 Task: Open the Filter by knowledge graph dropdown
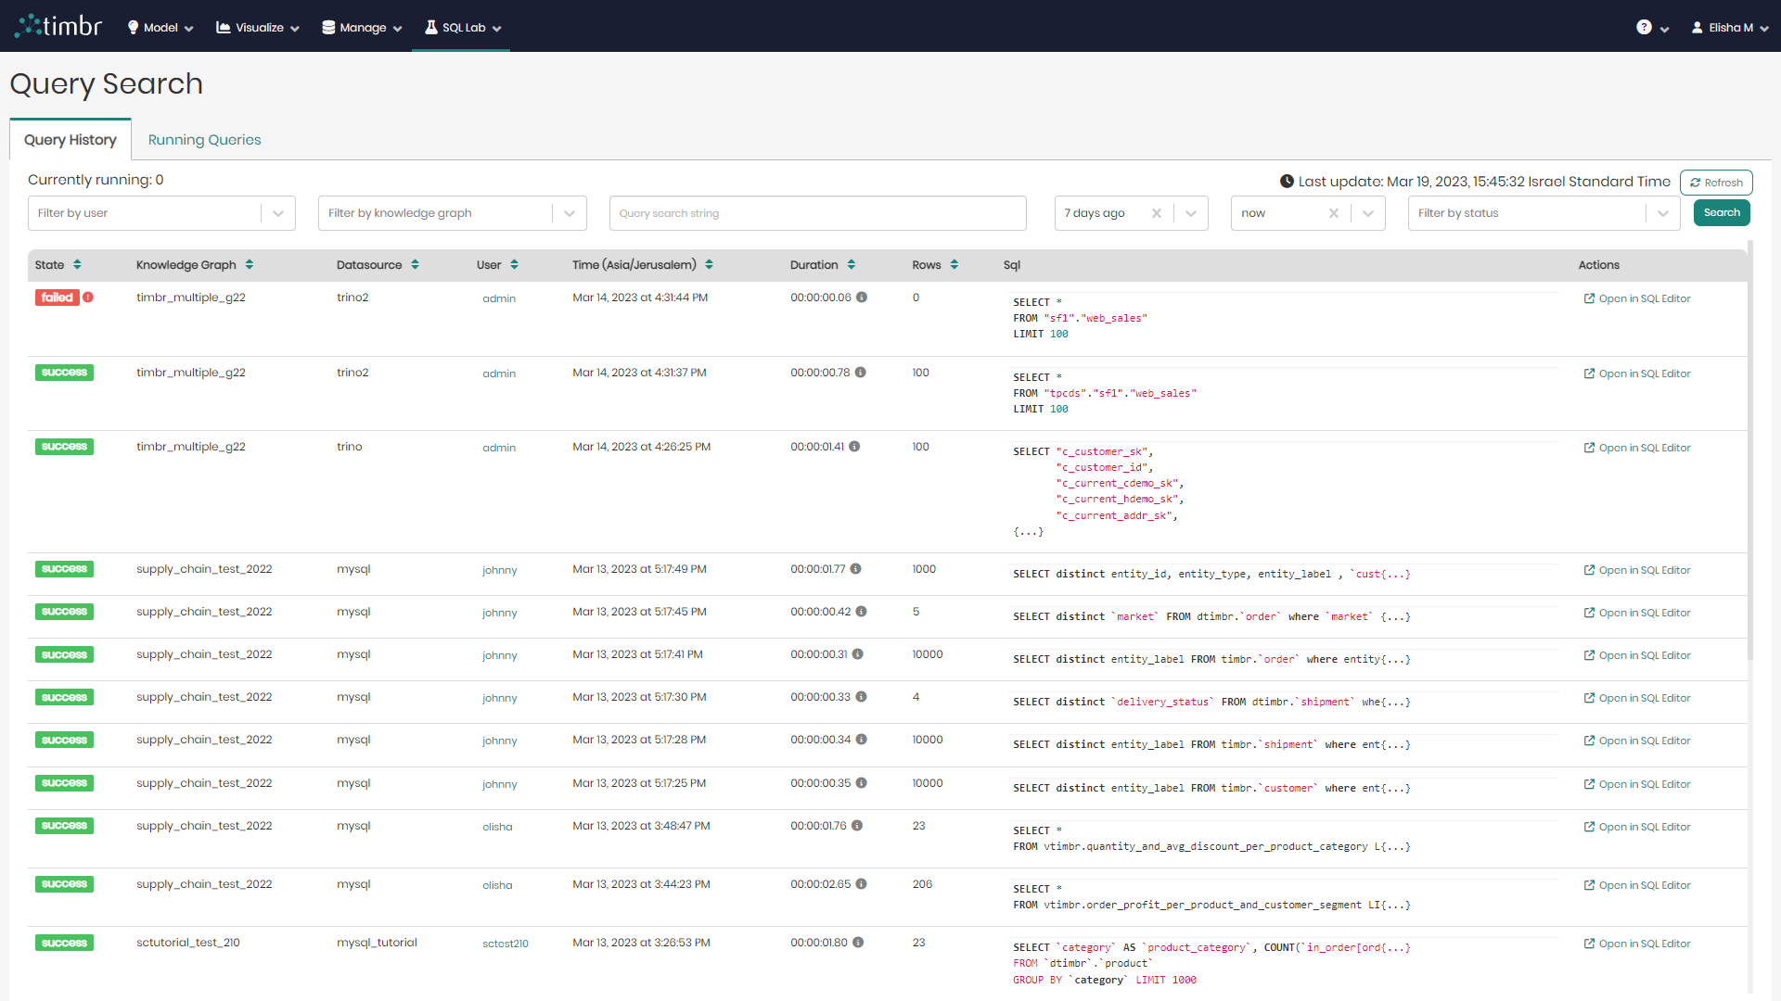pyautogui.click(x=568, y=212)
